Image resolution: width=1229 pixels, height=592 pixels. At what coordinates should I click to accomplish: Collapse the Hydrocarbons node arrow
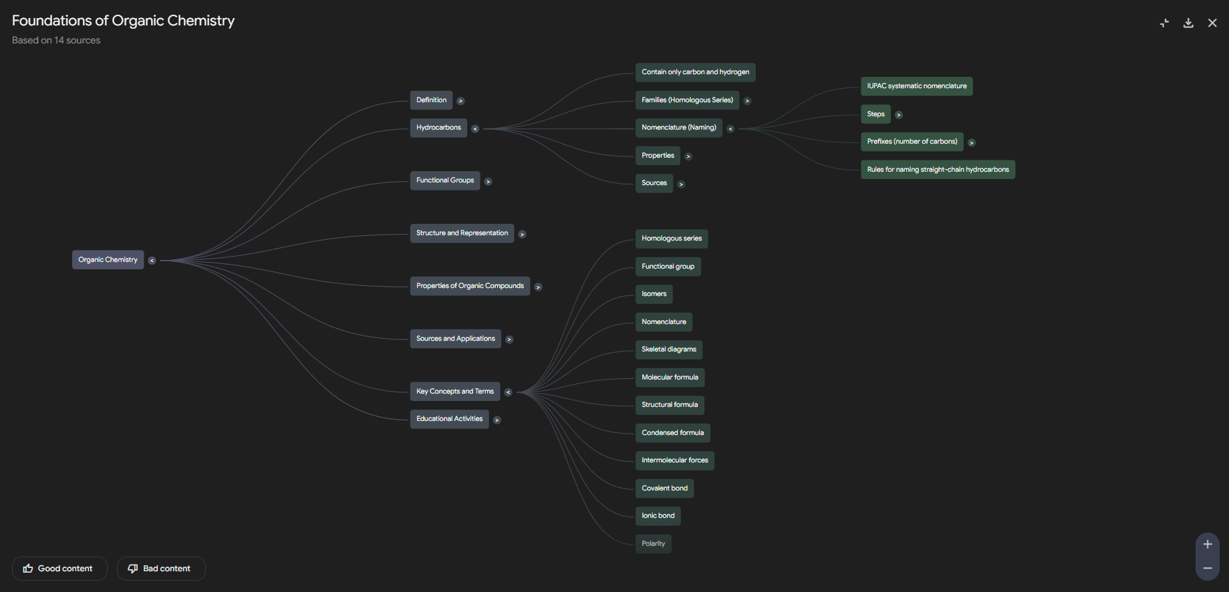[x=475, y=129]
